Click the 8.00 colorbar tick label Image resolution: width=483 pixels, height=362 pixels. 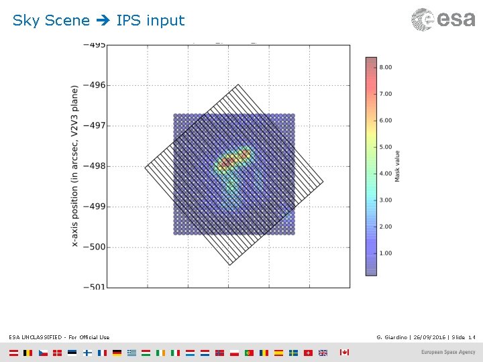pyautogui.click(x=385, y=67)
